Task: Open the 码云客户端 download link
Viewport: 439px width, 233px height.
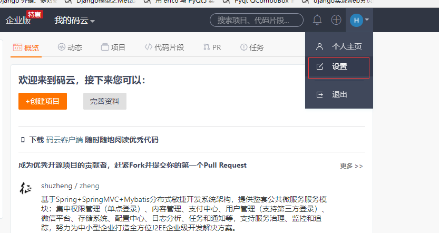Action: click(x=64, y=140)
